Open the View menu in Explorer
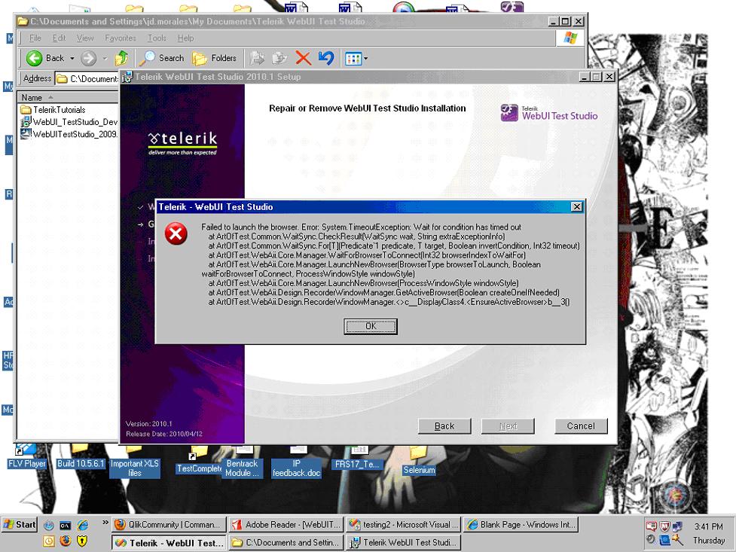 85,38
